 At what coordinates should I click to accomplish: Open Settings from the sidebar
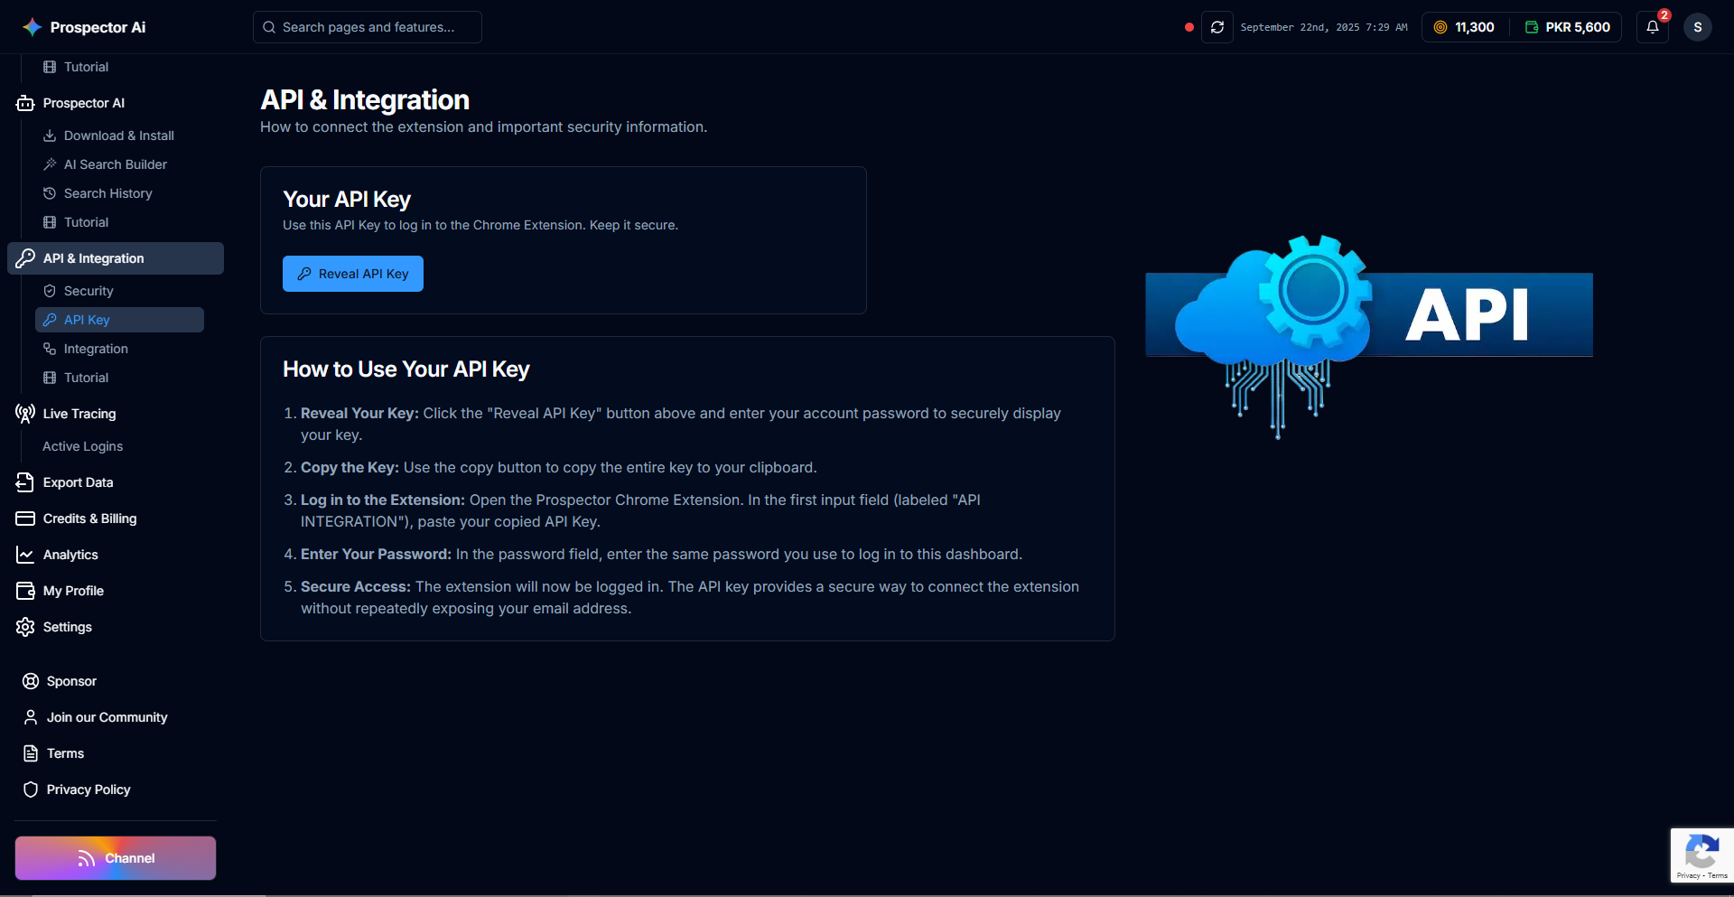(x=67, y=627)
